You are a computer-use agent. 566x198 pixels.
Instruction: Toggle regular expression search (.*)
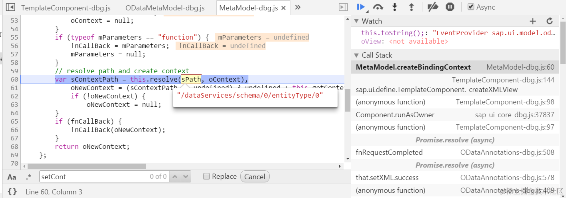(x=28, y=177)
